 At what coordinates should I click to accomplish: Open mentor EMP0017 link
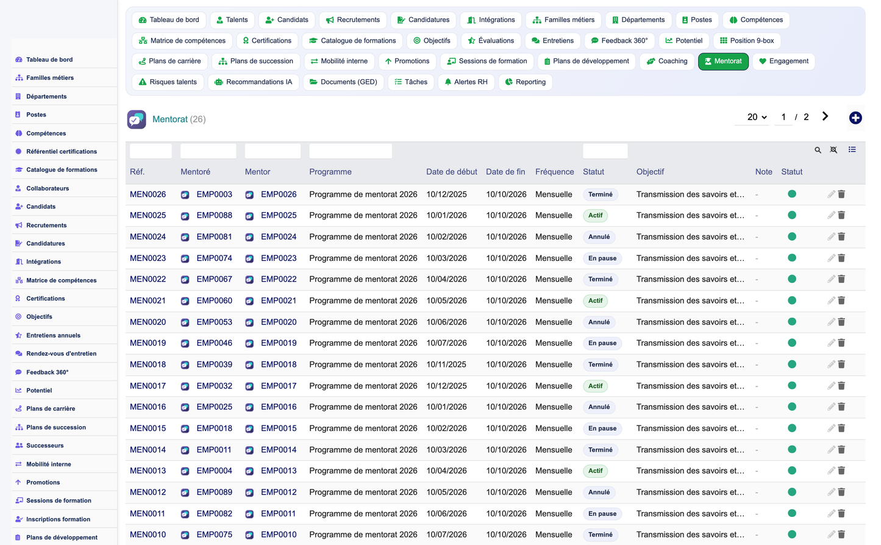coord(279,386)
